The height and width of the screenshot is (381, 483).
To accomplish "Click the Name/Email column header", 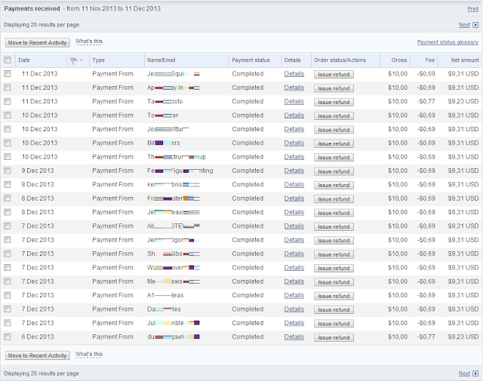I will coord(161,60).
